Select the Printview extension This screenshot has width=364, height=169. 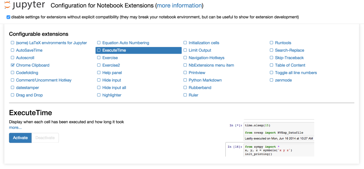197,73
